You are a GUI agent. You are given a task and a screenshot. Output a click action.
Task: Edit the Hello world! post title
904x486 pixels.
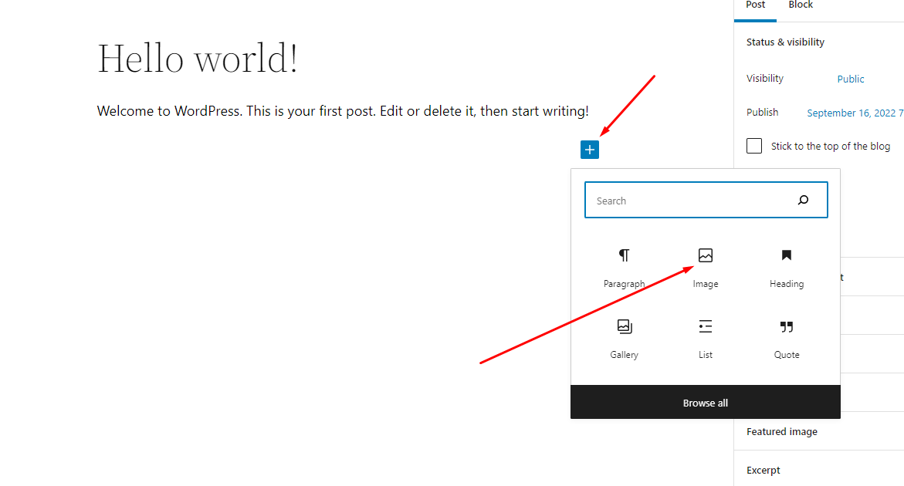[197, 58]
